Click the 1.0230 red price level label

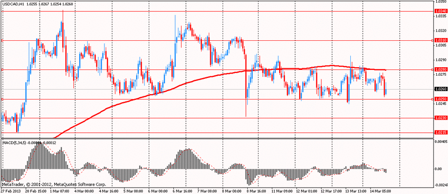[x=440, y=118]
